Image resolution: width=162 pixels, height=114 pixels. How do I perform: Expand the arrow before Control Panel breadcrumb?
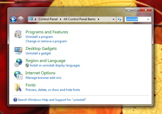click(36, 19)
